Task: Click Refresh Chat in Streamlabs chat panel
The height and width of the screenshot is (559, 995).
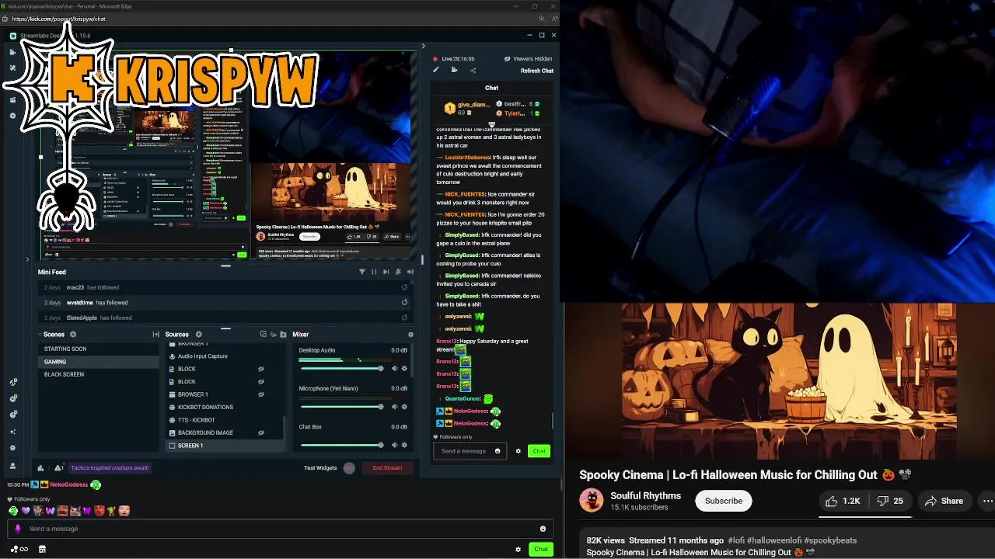Action: click(x=537, y=71)
